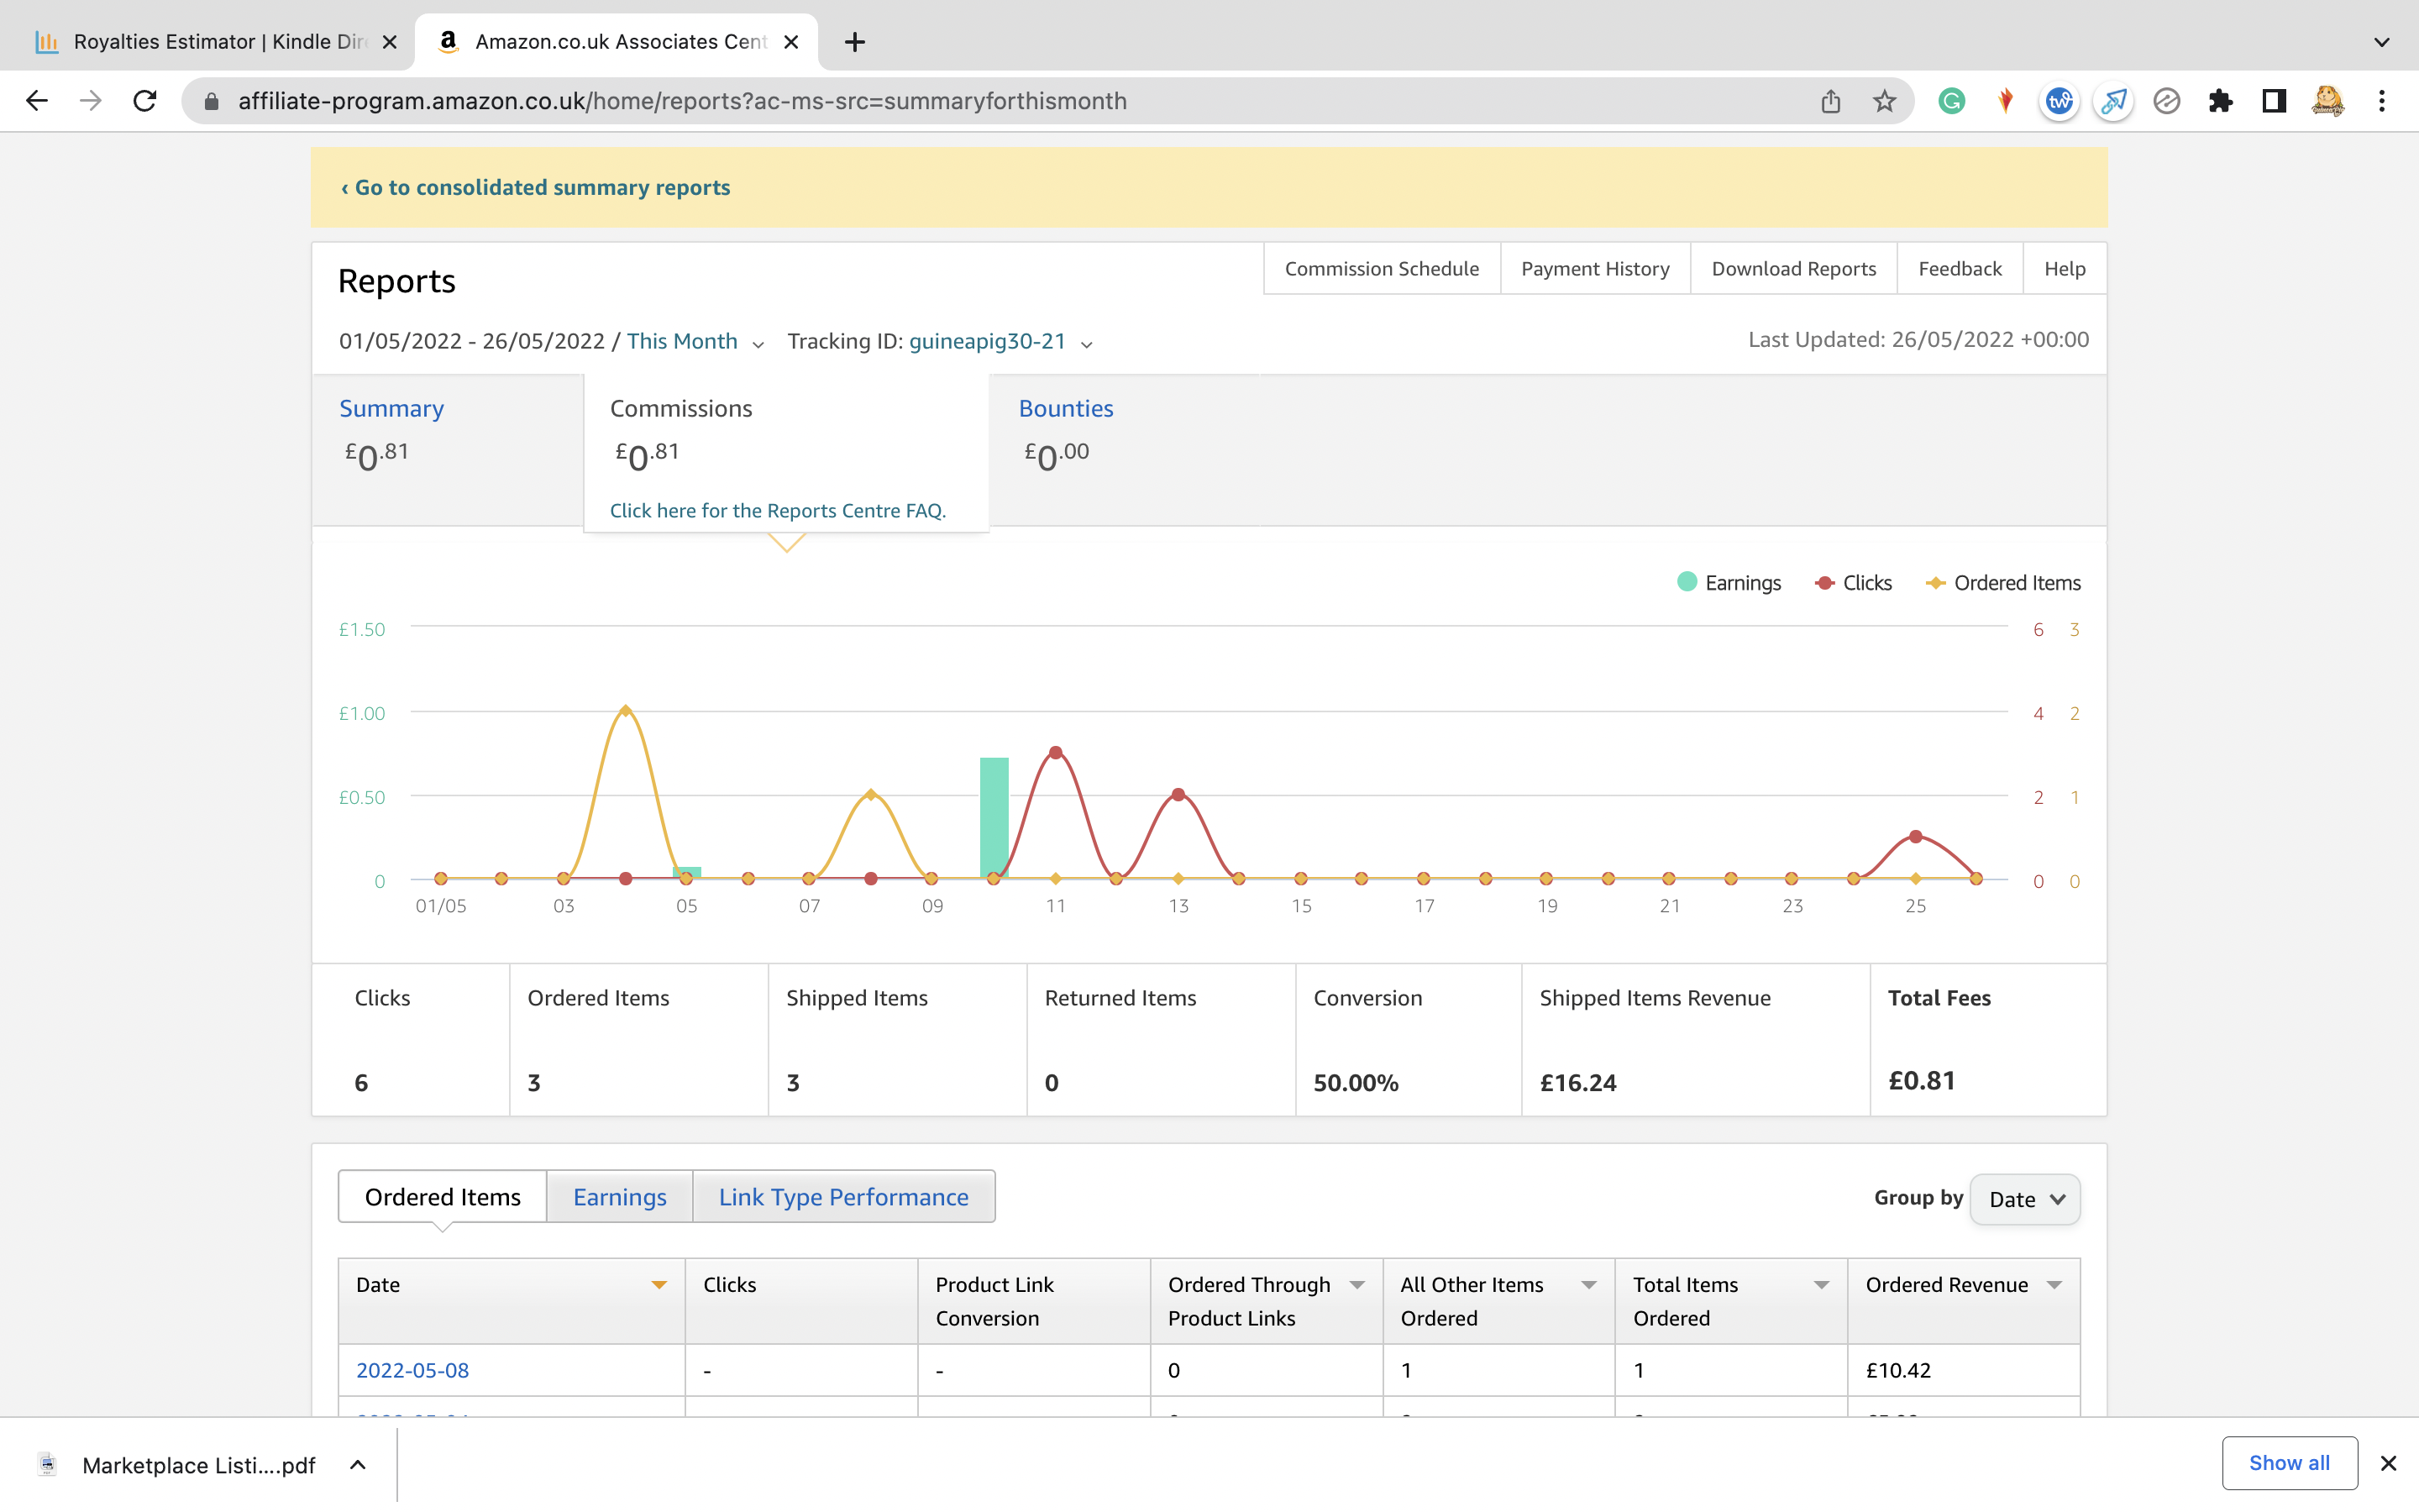Open the 2022-05-08 date row link
Image resolution: width=2419 pixels, height=1512 pixels.
tap(412, 1370)
